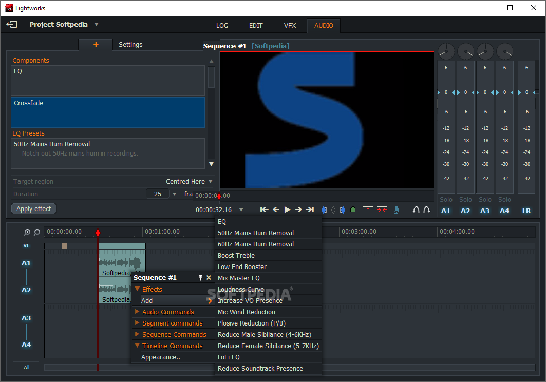Adjust the LR master fader
This screenshot has width=546, height=382.
coord(527,92)
